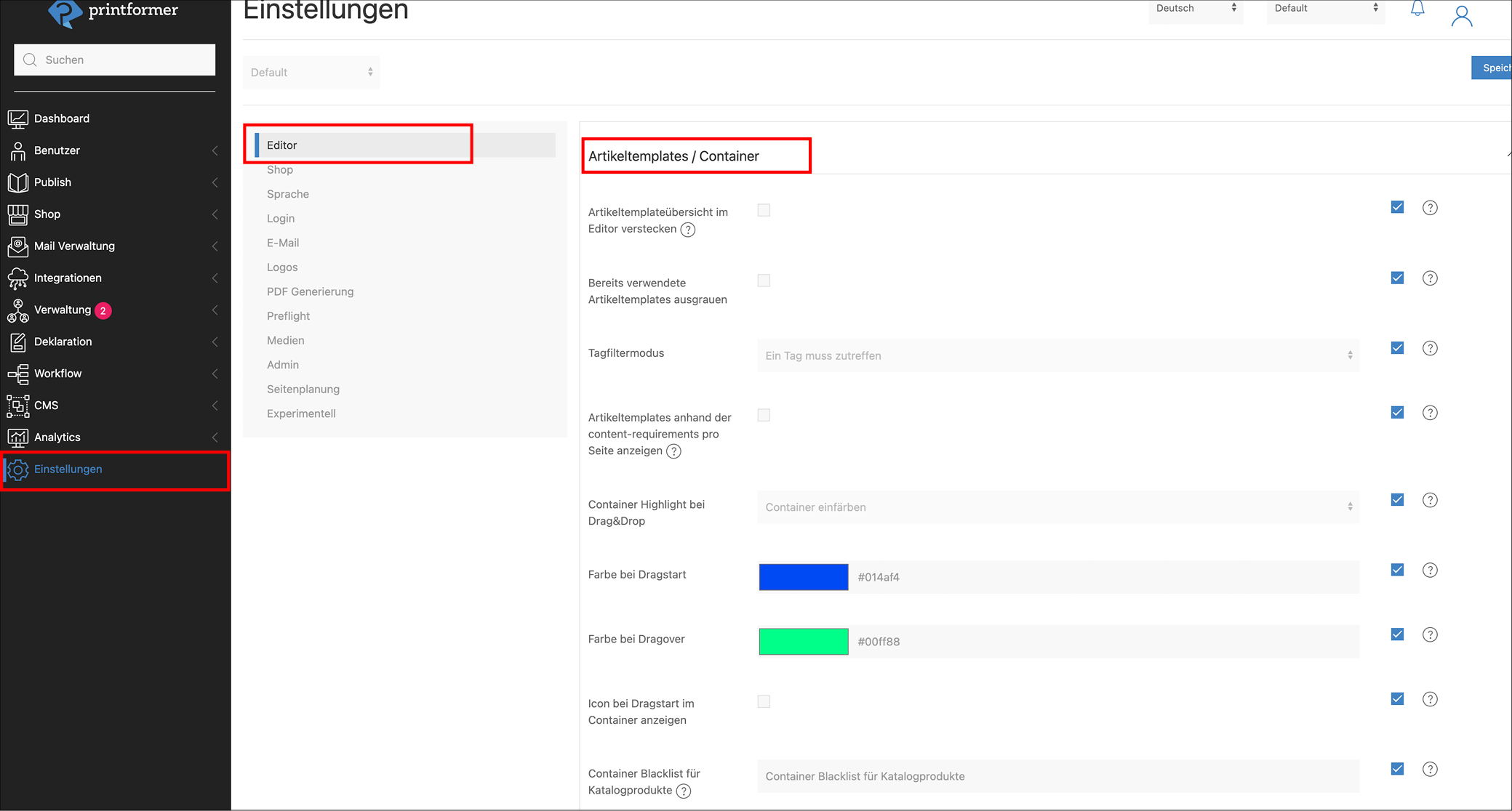Image resolution: width=1512 pixels, height=811 pixels.
Task: Click help icon next to Farbe bei Dragover
Action: pyautogui.click(x=1430, y=635)
